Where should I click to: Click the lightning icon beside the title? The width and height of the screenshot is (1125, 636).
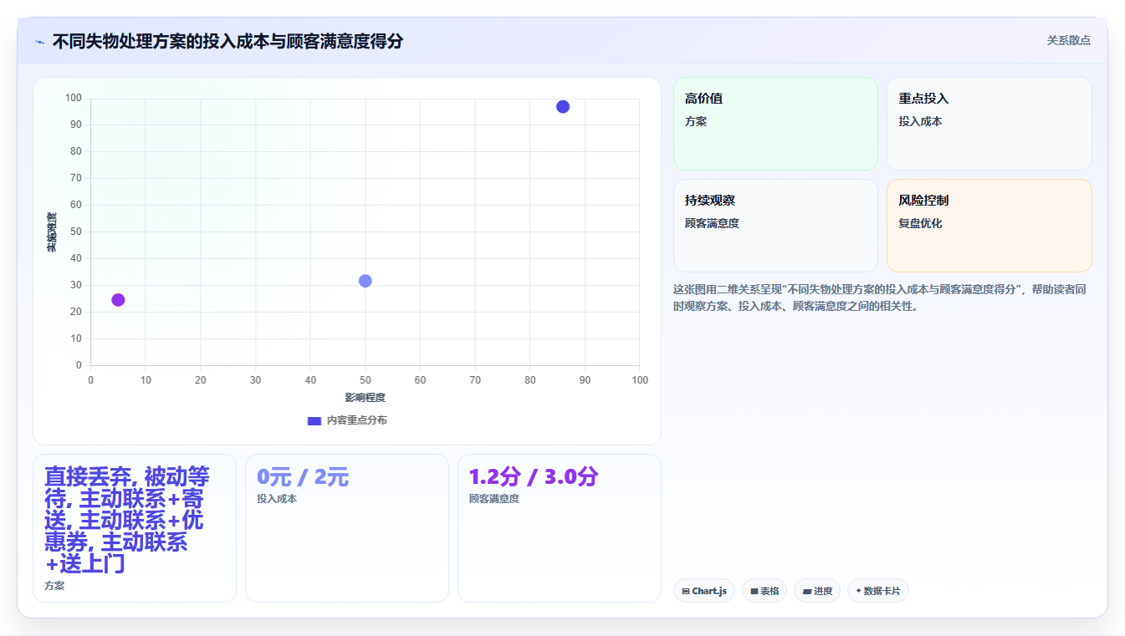40,42
